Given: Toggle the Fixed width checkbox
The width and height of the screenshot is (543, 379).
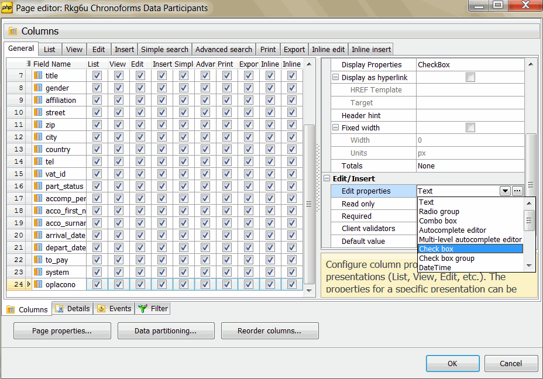Looking at the screenshot, I should (x=470, y=128).
